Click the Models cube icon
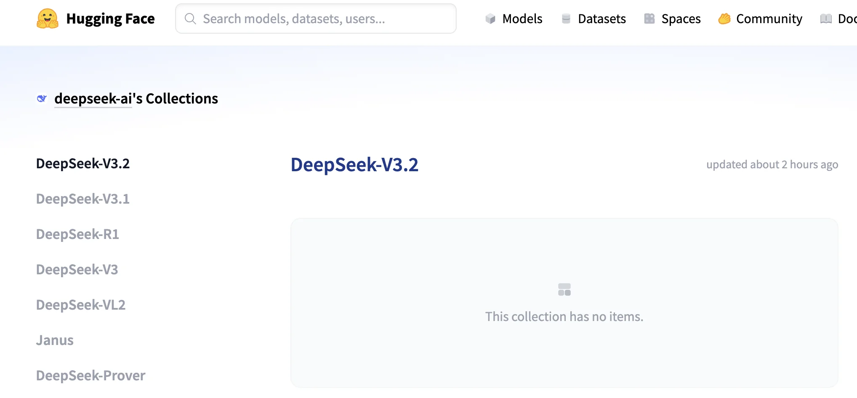 coord(490,19)
